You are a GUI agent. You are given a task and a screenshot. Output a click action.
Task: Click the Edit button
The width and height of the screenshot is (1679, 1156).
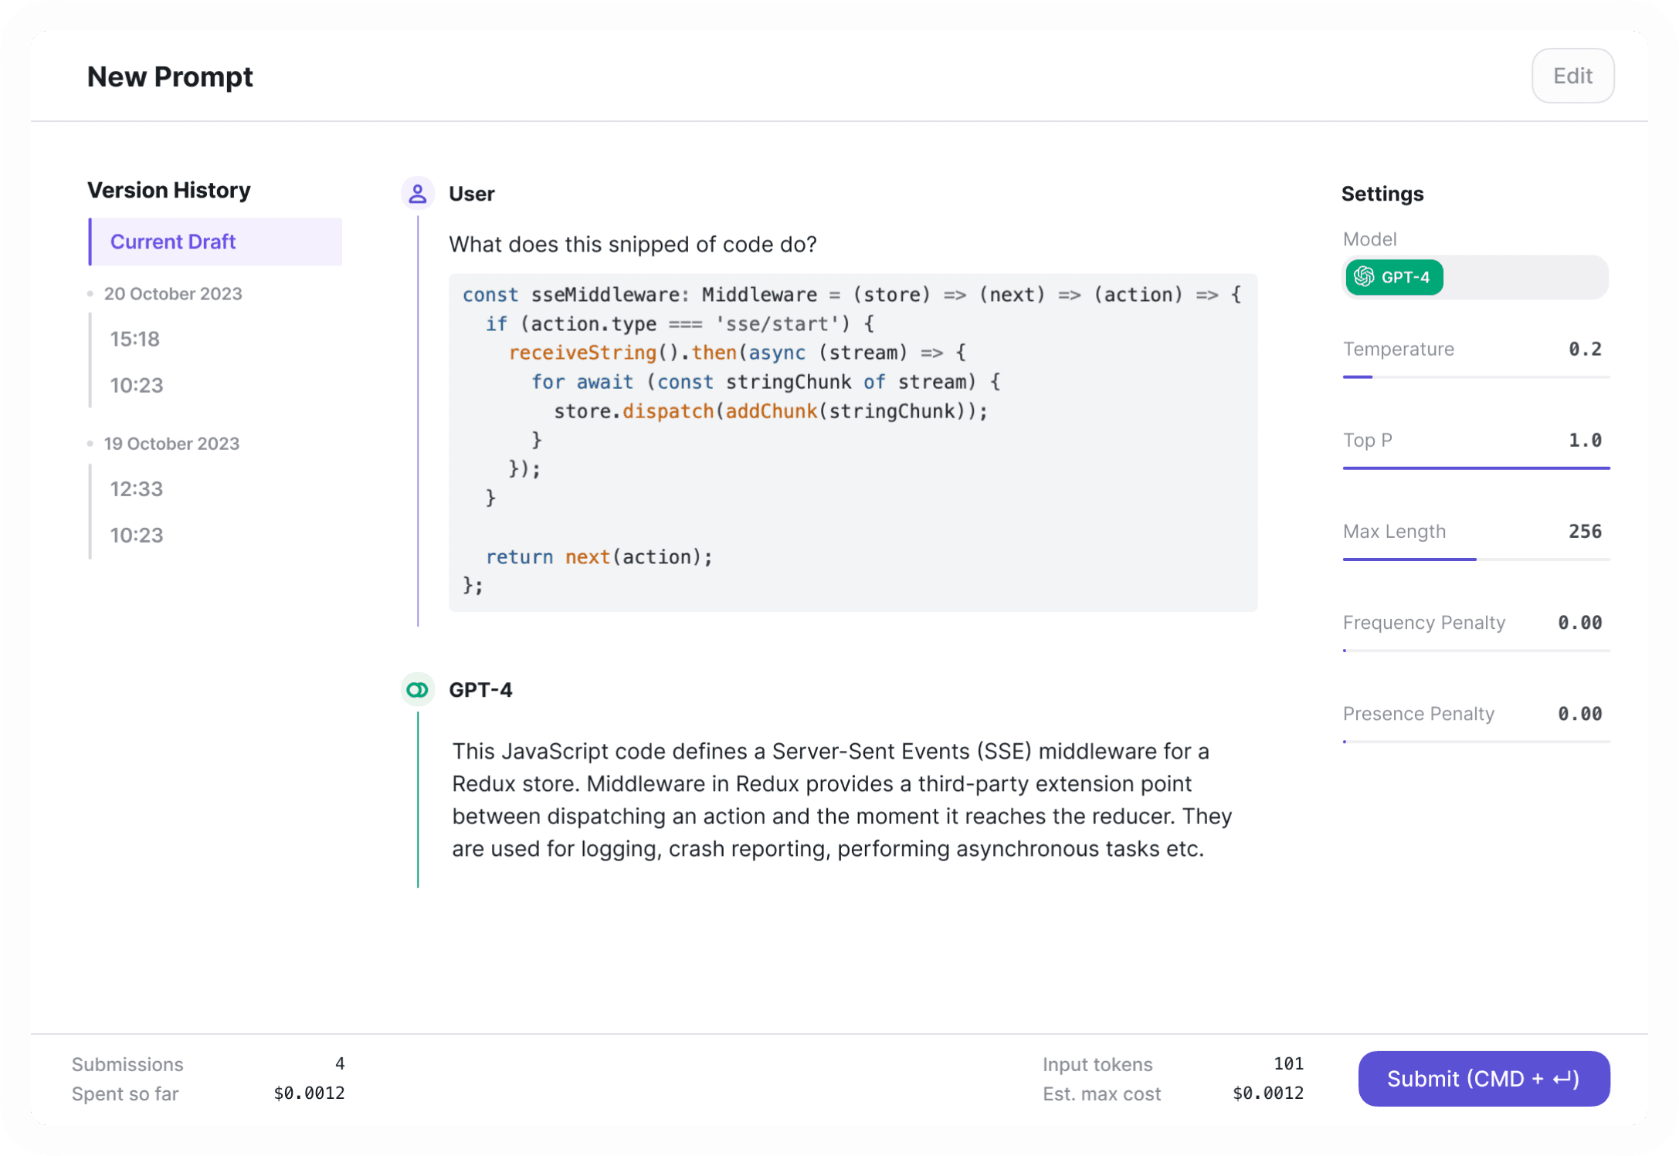point(1572,76)
